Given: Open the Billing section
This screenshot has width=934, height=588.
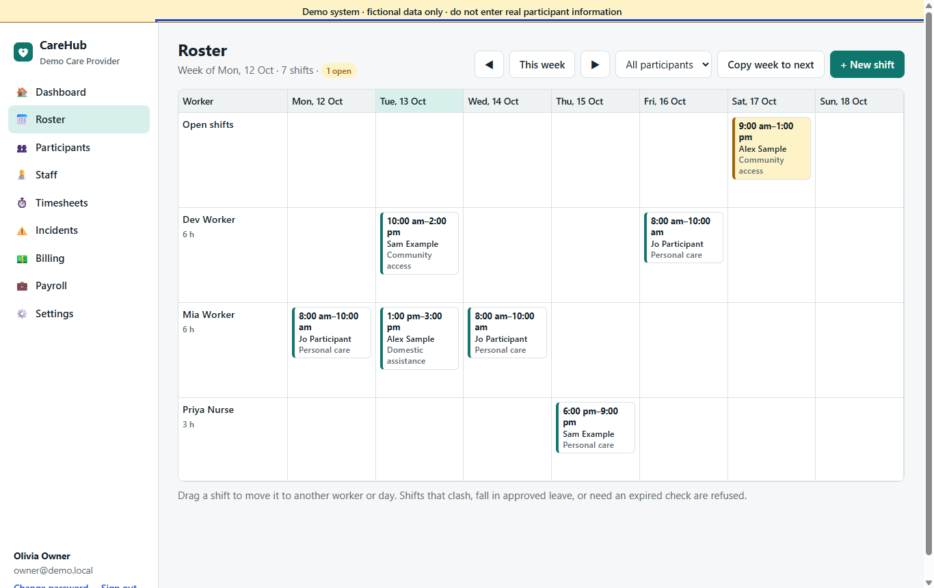Looking at the screenshot, I should (x=79, y=258).
